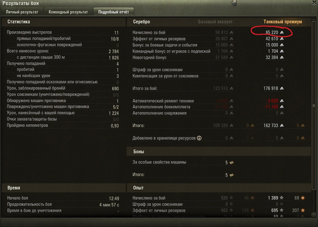Click the bonds icon in the Боны Итого row

point(231,175)
